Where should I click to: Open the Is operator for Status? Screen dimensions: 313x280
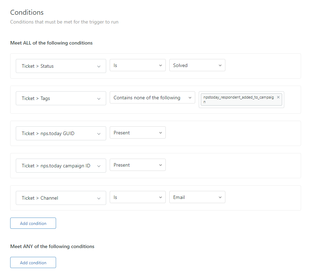[x=137, y=65]
